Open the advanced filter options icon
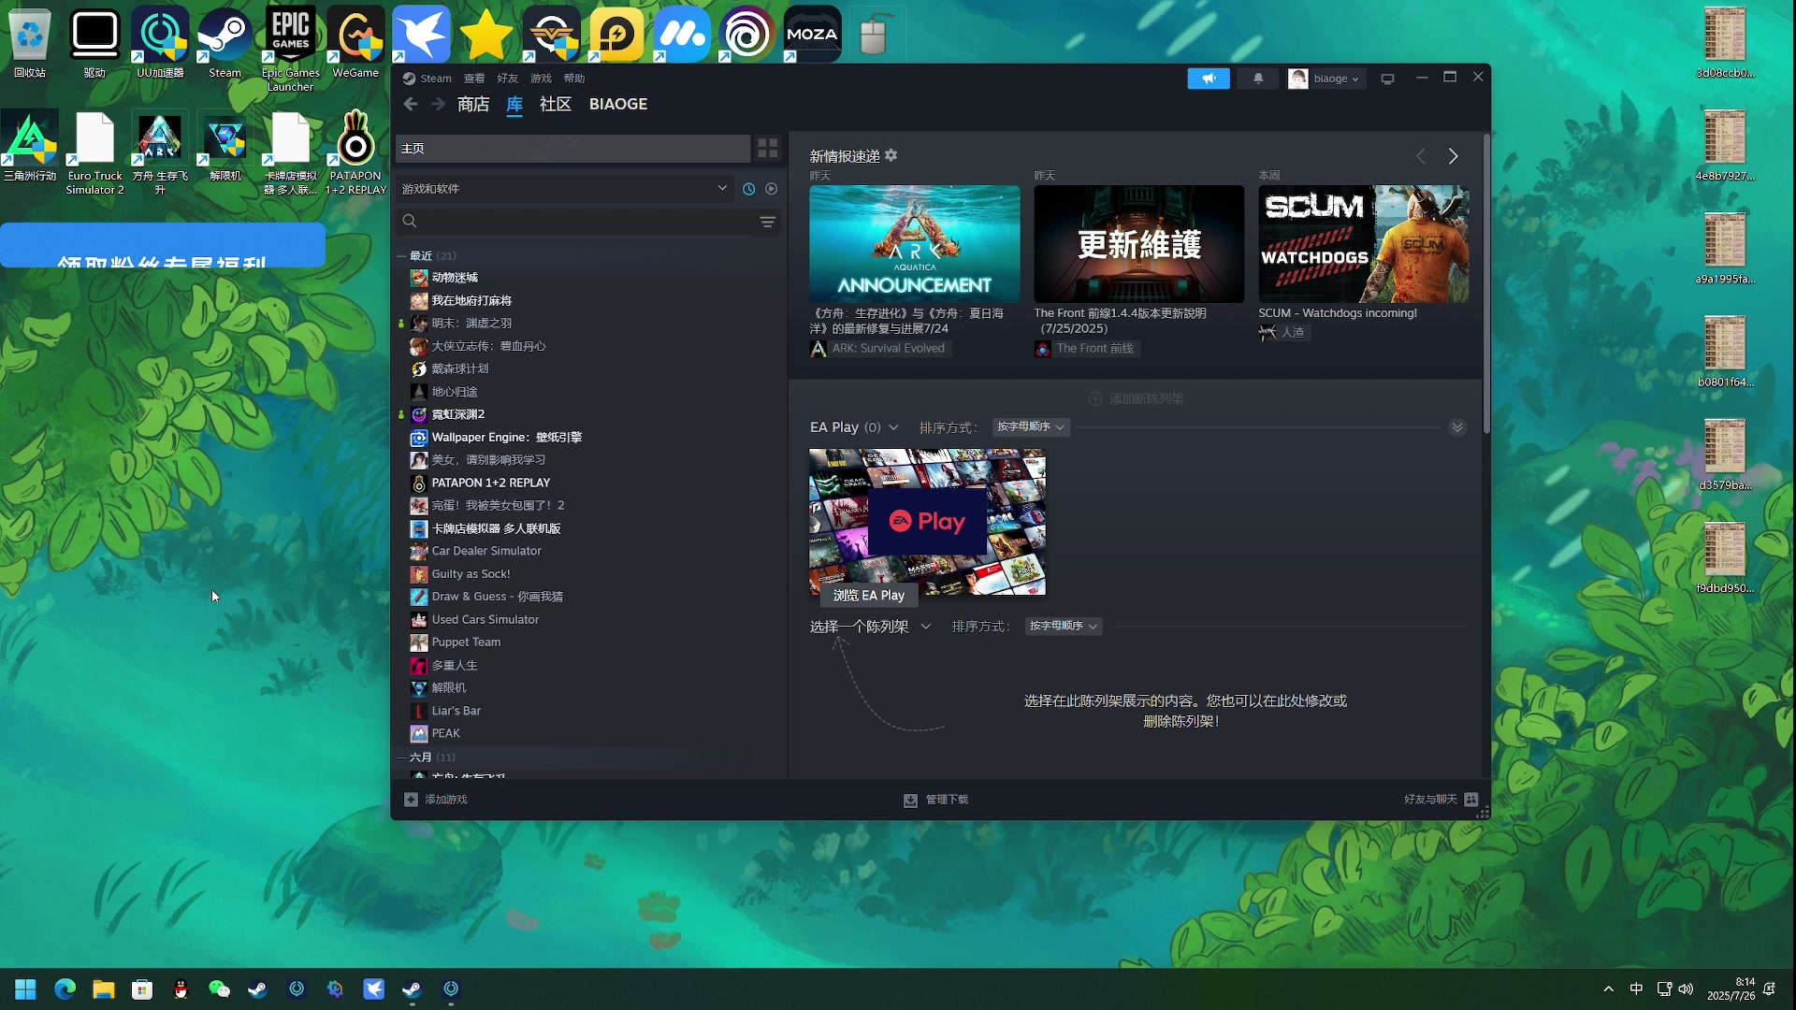 (x=768, y=222)
